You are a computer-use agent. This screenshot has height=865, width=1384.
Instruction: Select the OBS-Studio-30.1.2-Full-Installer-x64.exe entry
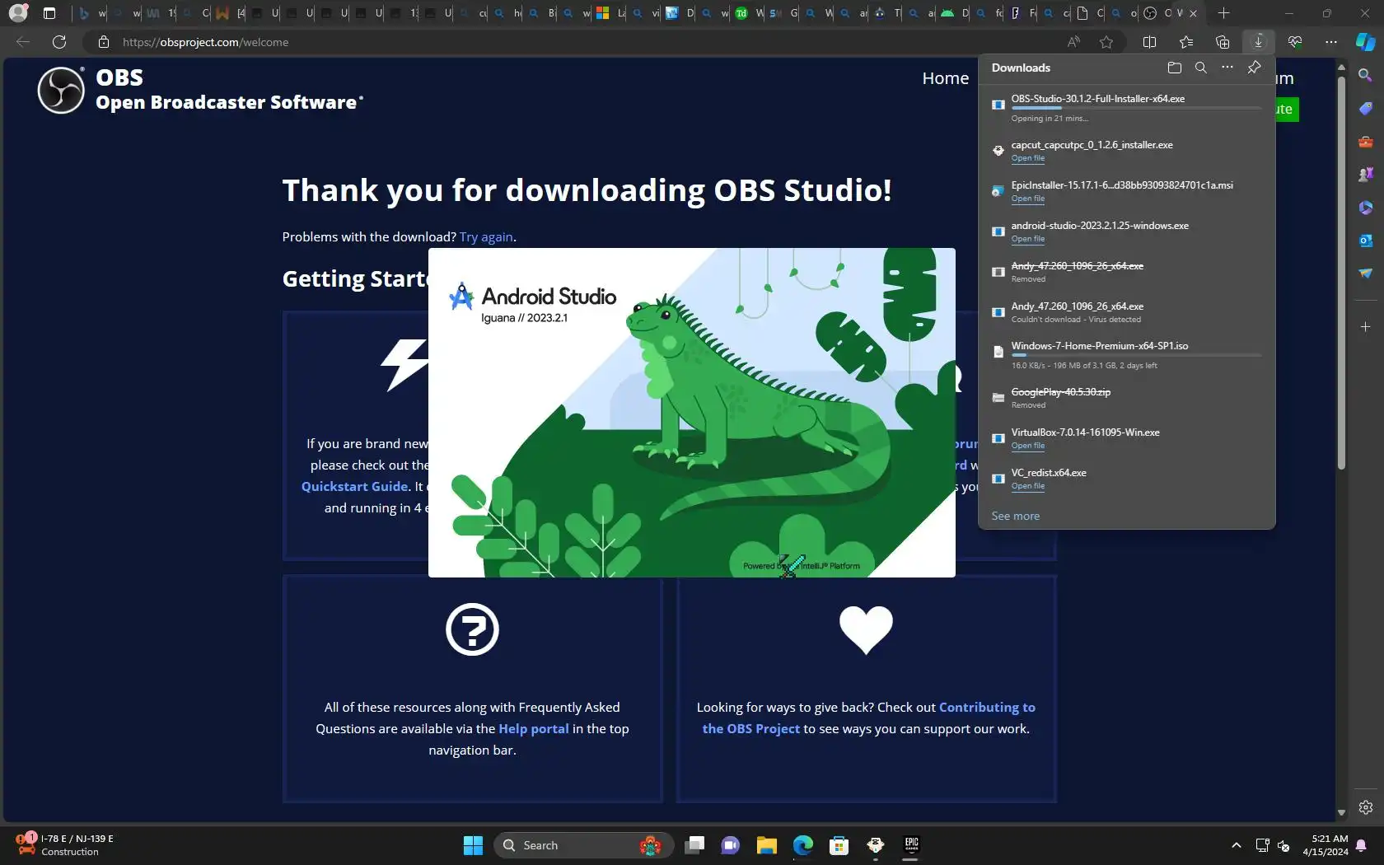coord(1126,107)
